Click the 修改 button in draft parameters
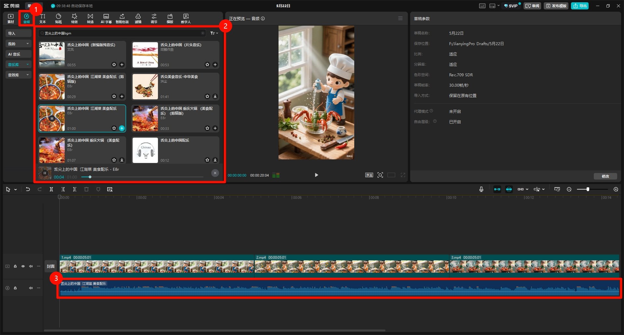The height and width of the screenshot is (335, 624). (x=605, y=176)
